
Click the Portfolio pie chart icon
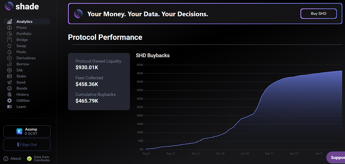coord(9,34)
